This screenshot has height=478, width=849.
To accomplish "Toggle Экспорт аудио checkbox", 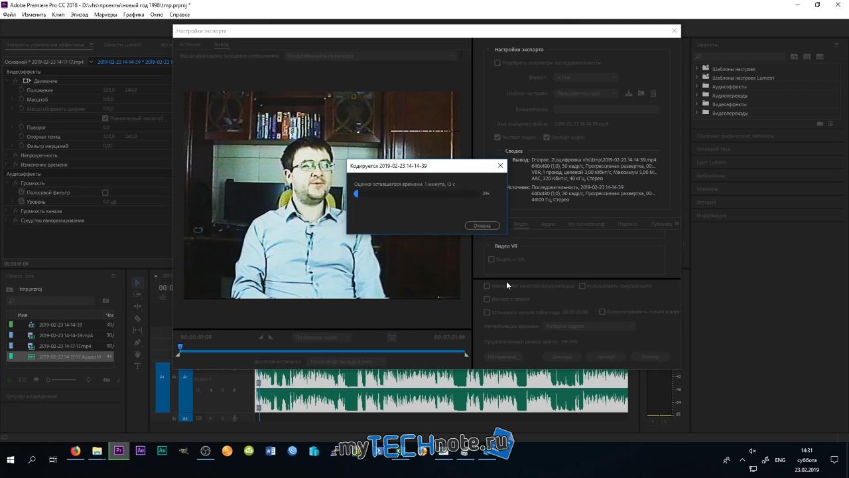I will tap(547, 137).
